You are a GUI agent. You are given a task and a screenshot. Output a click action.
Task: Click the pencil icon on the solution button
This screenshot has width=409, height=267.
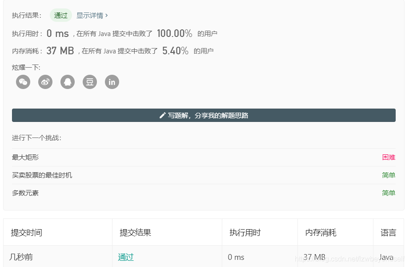click(x=163, y=115)
